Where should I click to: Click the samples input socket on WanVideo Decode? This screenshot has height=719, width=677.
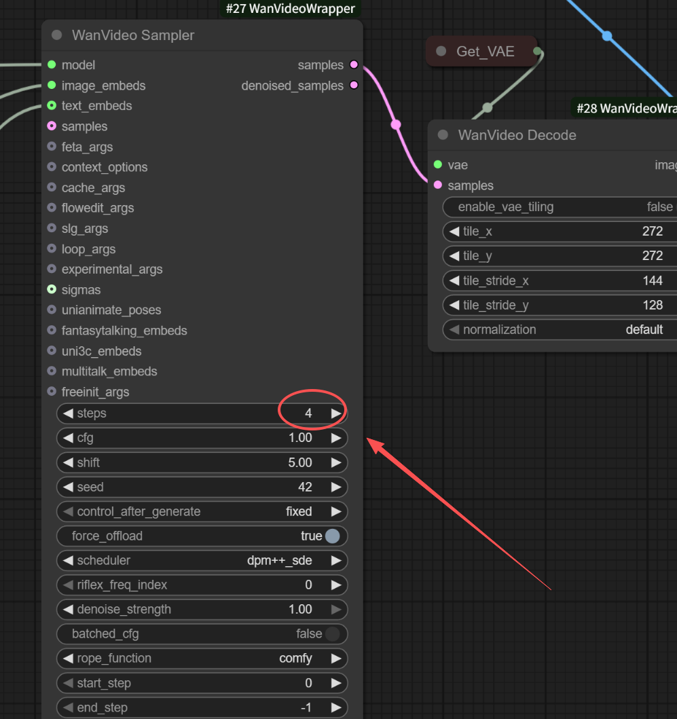coord(438,185)
